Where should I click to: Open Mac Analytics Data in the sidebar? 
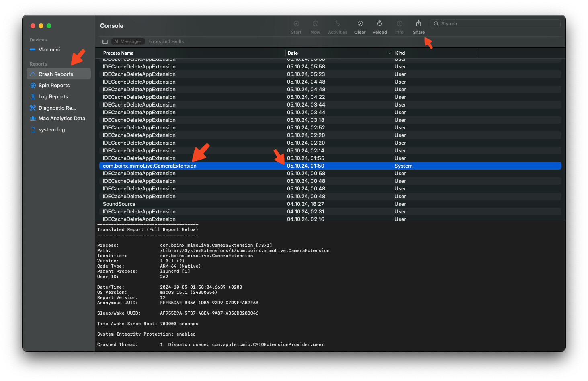[x=62, y=119]
